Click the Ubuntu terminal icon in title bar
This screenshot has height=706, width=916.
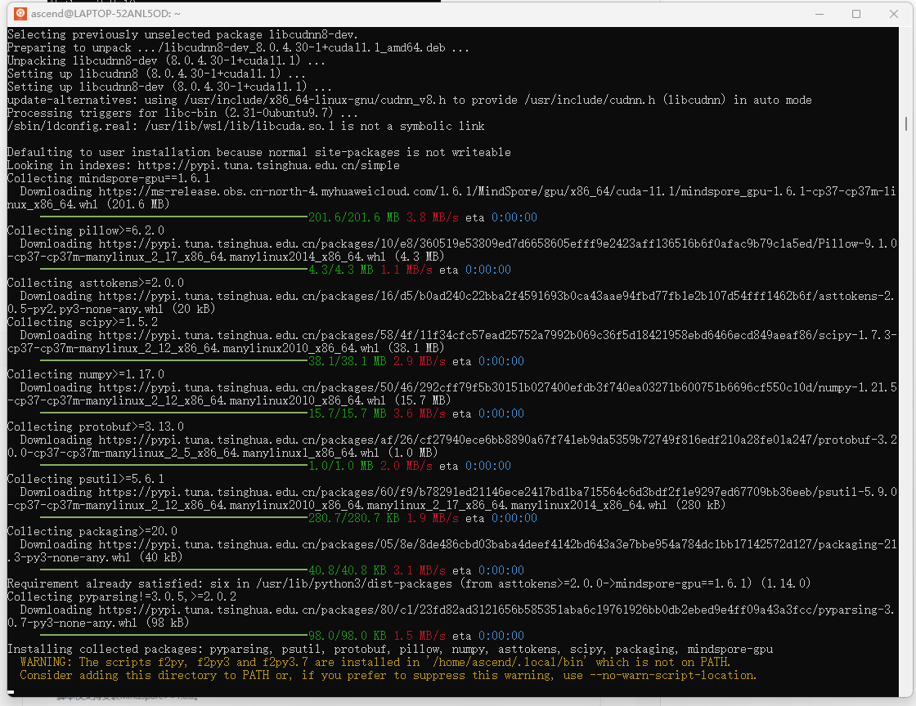point(20,13)
